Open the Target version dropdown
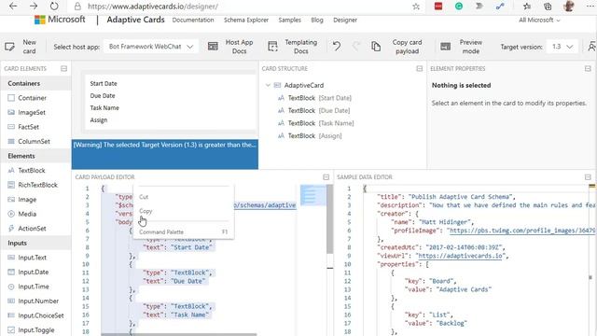The height and width of the screenshot is (336, 597). tap(562, 47)
